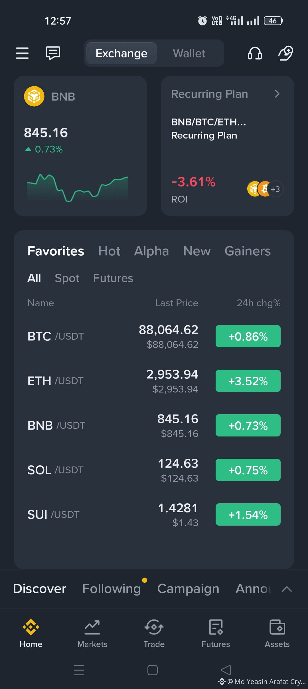Tap the BTC +0.86% change button
The image size is (308, 689).
click(x=248, y=336)
